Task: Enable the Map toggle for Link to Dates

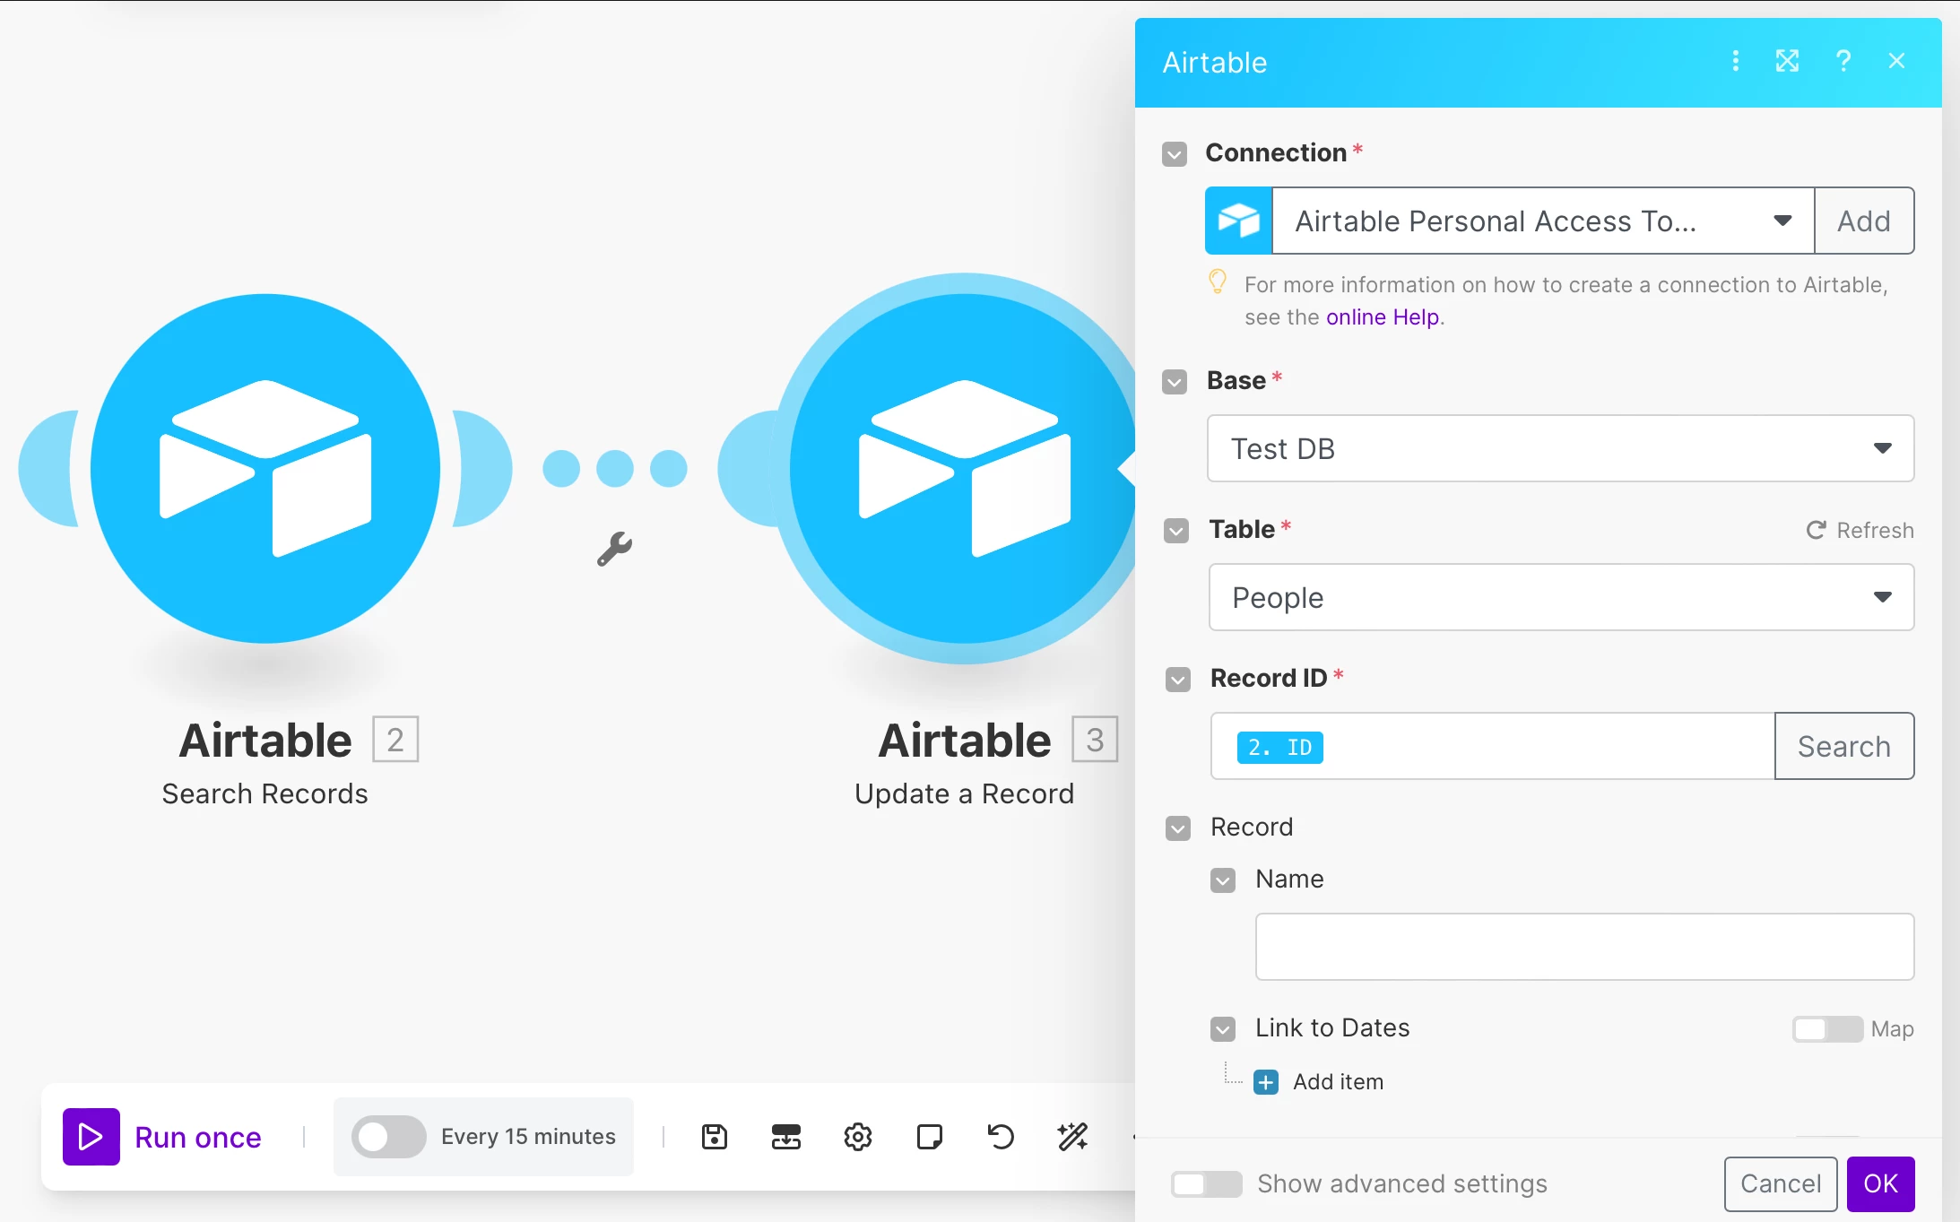Action: pyautogui.click(x=1827, y=1029)
